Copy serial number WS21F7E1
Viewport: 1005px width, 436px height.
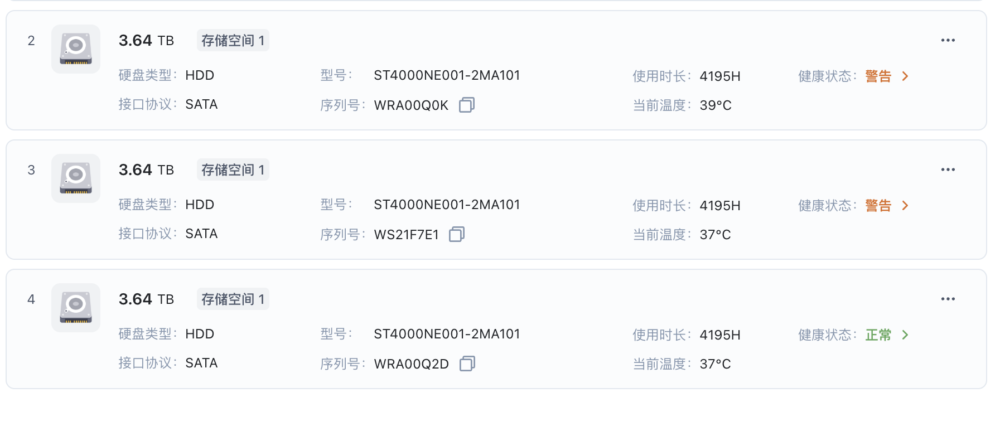457,234
